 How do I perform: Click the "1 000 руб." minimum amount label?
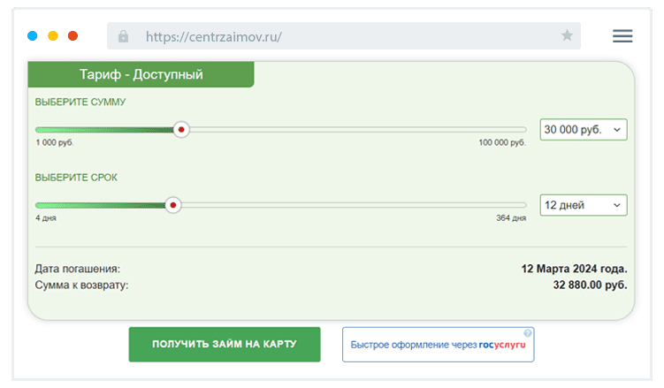pos(55,142)
